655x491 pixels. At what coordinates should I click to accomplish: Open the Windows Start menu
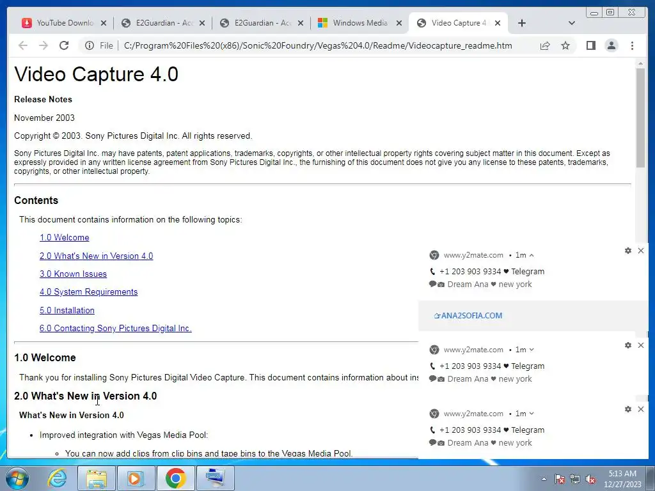17,478
